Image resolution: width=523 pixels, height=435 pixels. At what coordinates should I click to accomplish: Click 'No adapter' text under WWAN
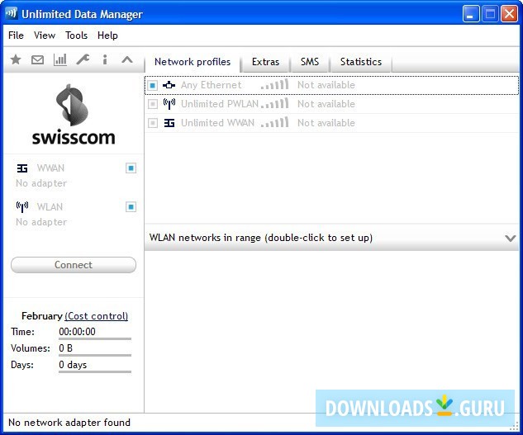coord(41,183)
